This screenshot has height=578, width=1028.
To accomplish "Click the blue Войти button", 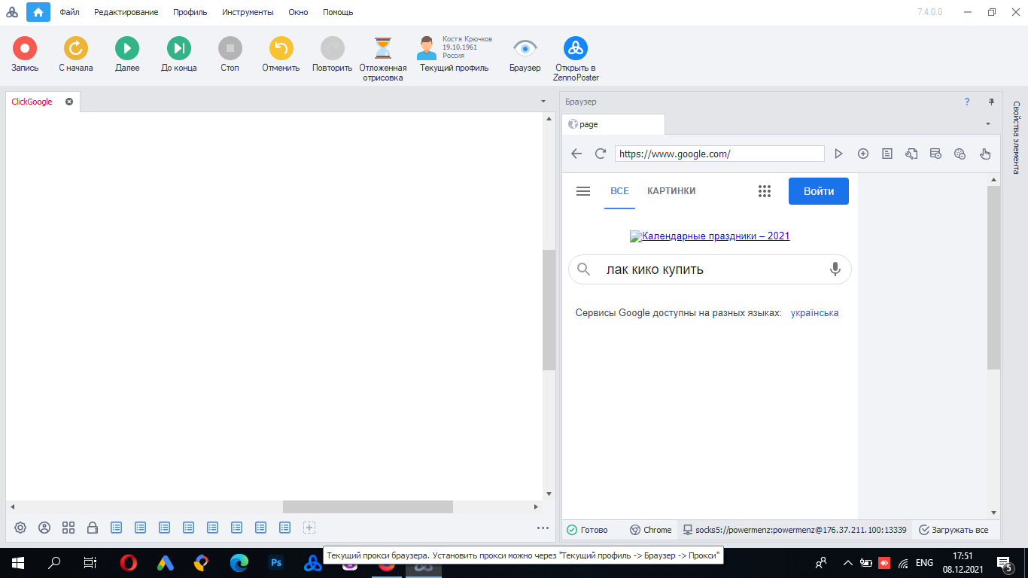I will 819,191.
